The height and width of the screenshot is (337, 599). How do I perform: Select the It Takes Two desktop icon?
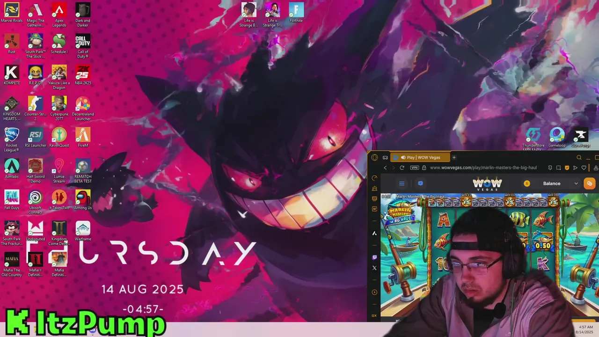tap(59, 200)
